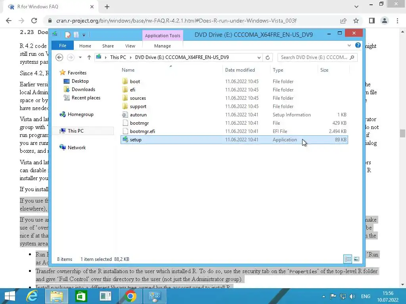Open Chrome profile avatar
The image size is (406, 304).
coord(385,21)
